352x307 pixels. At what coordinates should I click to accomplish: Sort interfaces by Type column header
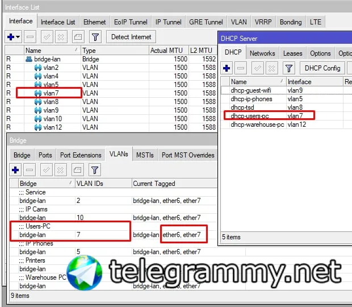click(x=115, y=51)
